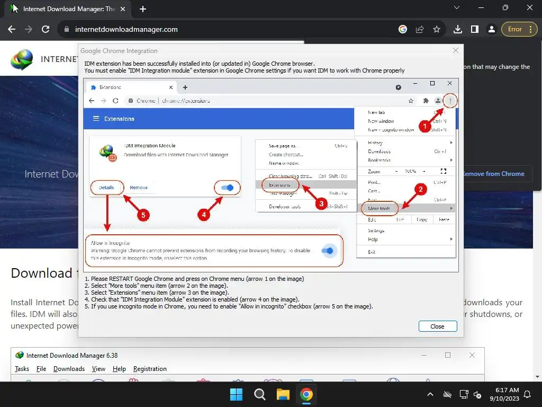Screen dimensions: 542x407
Task: Click the Chrome taskbar icon
Action: pos(306,394)
